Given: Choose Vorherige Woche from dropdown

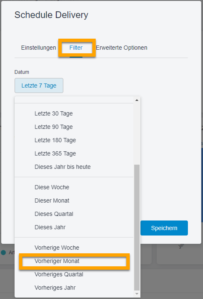Looking at the screenshot, I should tap(57, 248).
